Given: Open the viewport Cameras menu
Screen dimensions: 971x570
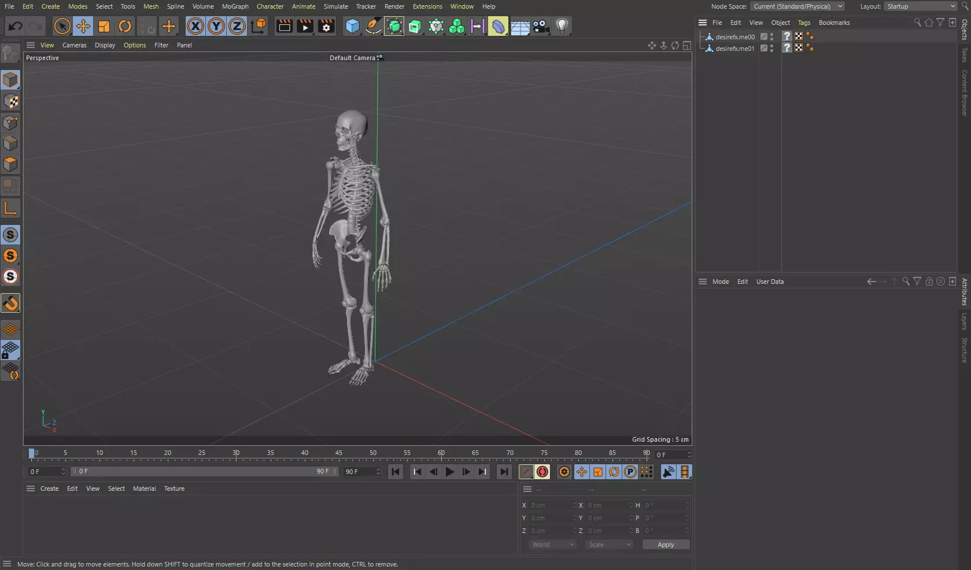Looking at the screenshot, I should (x=75, y=45).
